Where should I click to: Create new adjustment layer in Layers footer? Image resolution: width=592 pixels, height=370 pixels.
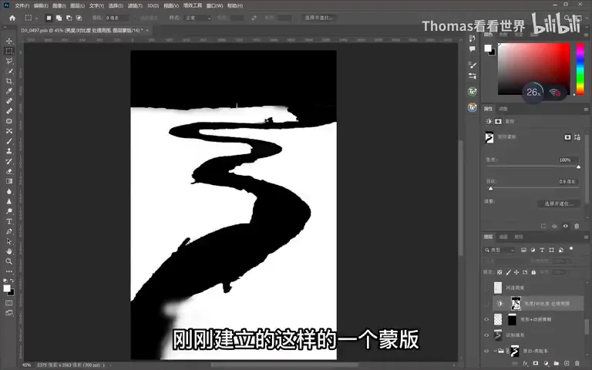[x=546, y=363]
